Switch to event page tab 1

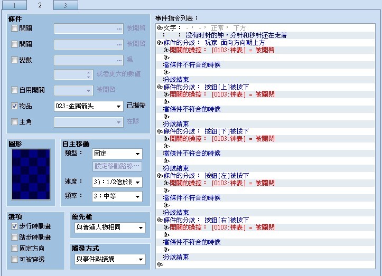[x=14, y=5]
